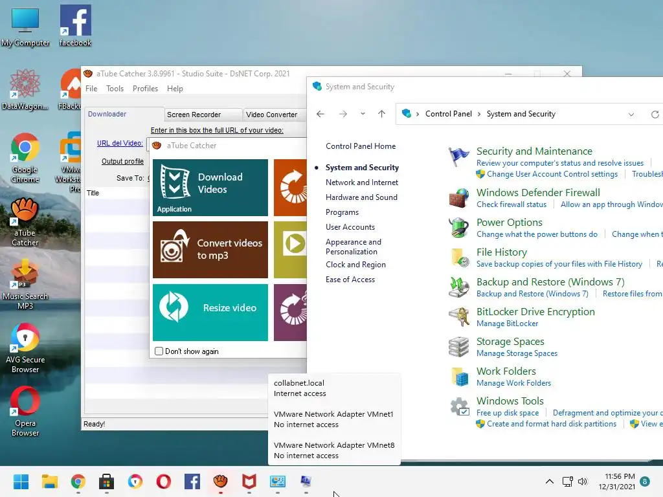The width and height of the screenshot is (663, 497).
Task: Open the address bar history dropdown
Action: pyautogui.click(x=631, y=114)
